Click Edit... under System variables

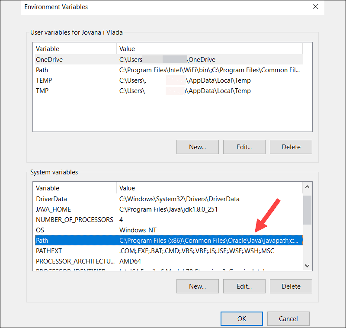pyautogui.click(x=244, y=286)
